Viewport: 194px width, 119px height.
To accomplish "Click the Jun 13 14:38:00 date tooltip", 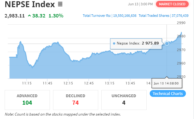I will [x=167, y=83].
